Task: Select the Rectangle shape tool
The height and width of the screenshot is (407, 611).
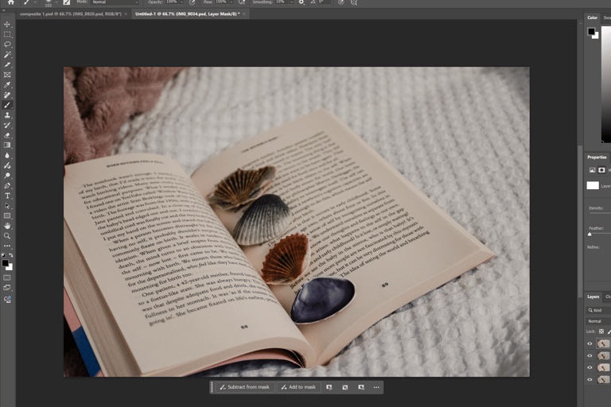Action: pyautogui.click(x=7, y=215)
